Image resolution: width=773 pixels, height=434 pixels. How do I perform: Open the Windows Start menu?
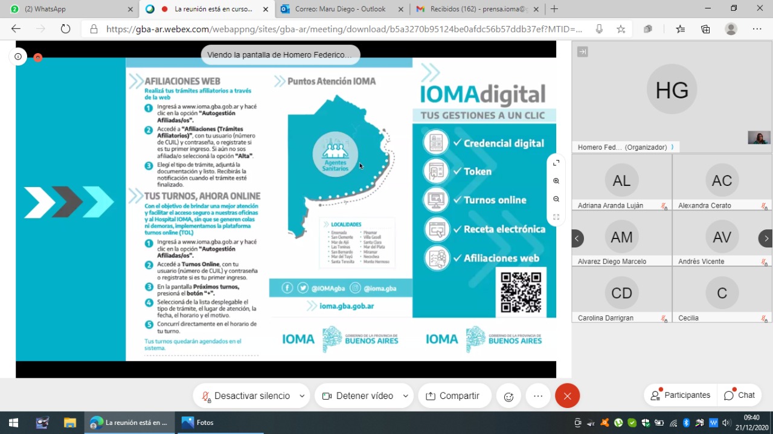[x=13, y=423]
